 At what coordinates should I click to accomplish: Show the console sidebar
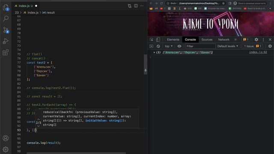[x=151, y=46]
